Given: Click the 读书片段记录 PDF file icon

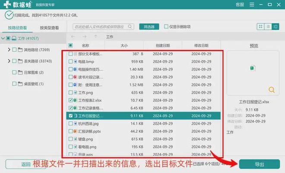Looking at the screenshot, I should pos(75,77).
